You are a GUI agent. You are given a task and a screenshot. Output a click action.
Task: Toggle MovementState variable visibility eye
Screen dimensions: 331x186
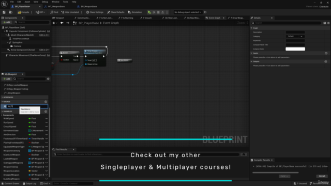(47, 131)
